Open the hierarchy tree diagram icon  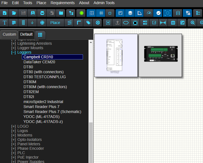(x=71, y=13)
